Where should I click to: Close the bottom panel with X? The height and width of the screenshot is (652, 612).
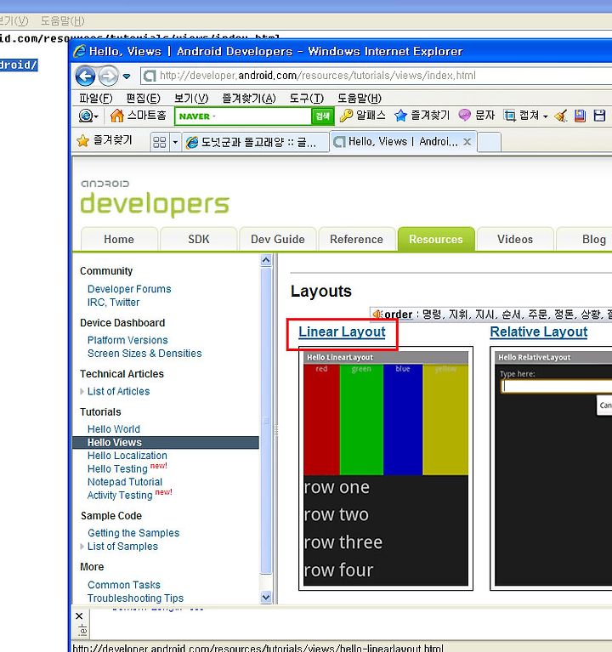79,615
